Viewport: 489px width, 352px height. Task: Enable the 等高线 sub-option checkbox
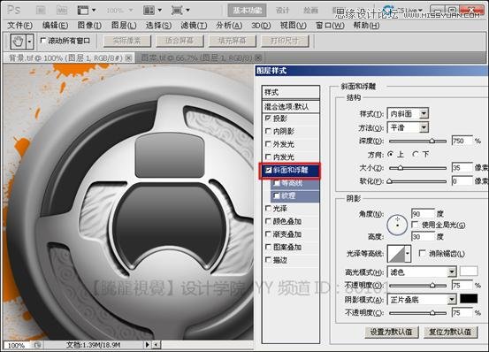point(276,183)
